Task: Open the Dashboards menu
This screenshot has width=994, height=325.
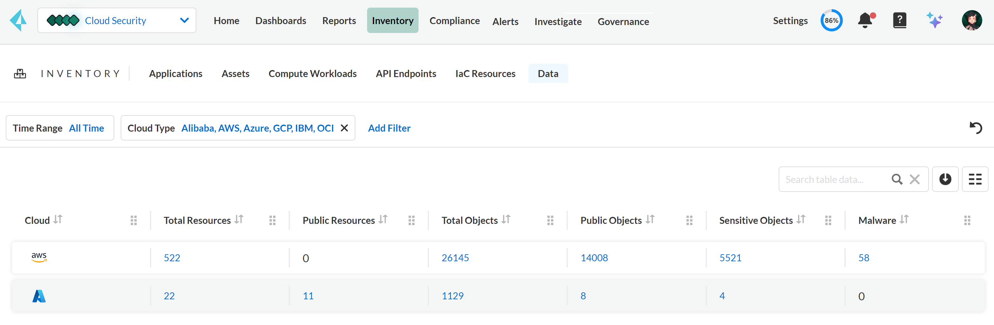Action: (280, 20)
